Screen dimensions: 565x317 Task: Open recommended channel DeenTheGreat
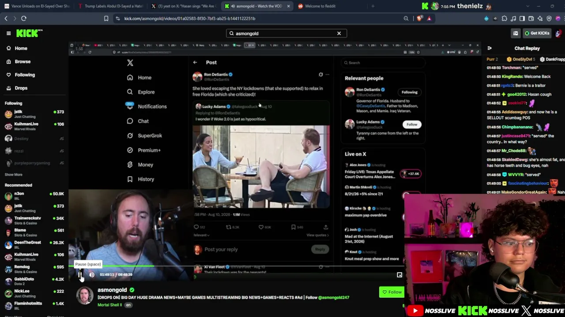click(x=34, y=245)
